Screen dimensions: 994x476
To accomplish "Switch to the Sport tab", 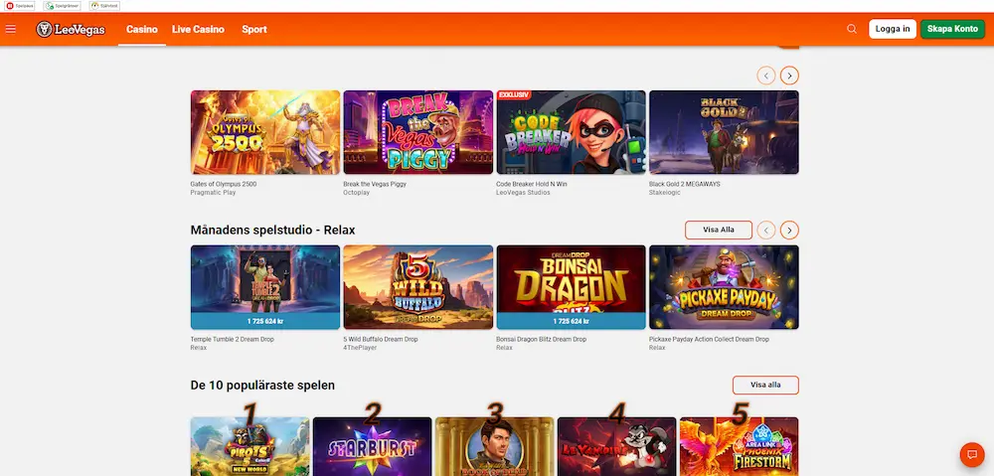I will [254, 29].
